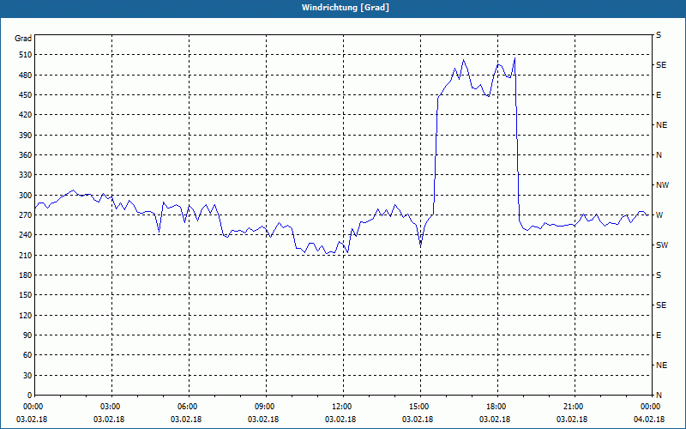
Task: Click the 21:00 time axis label
Action: pyautogui.click(x=575, y=407)
